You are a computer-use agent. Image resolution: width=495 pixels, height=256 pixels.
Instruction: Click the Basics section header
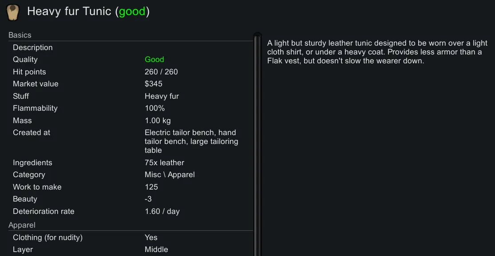point(20,35)
